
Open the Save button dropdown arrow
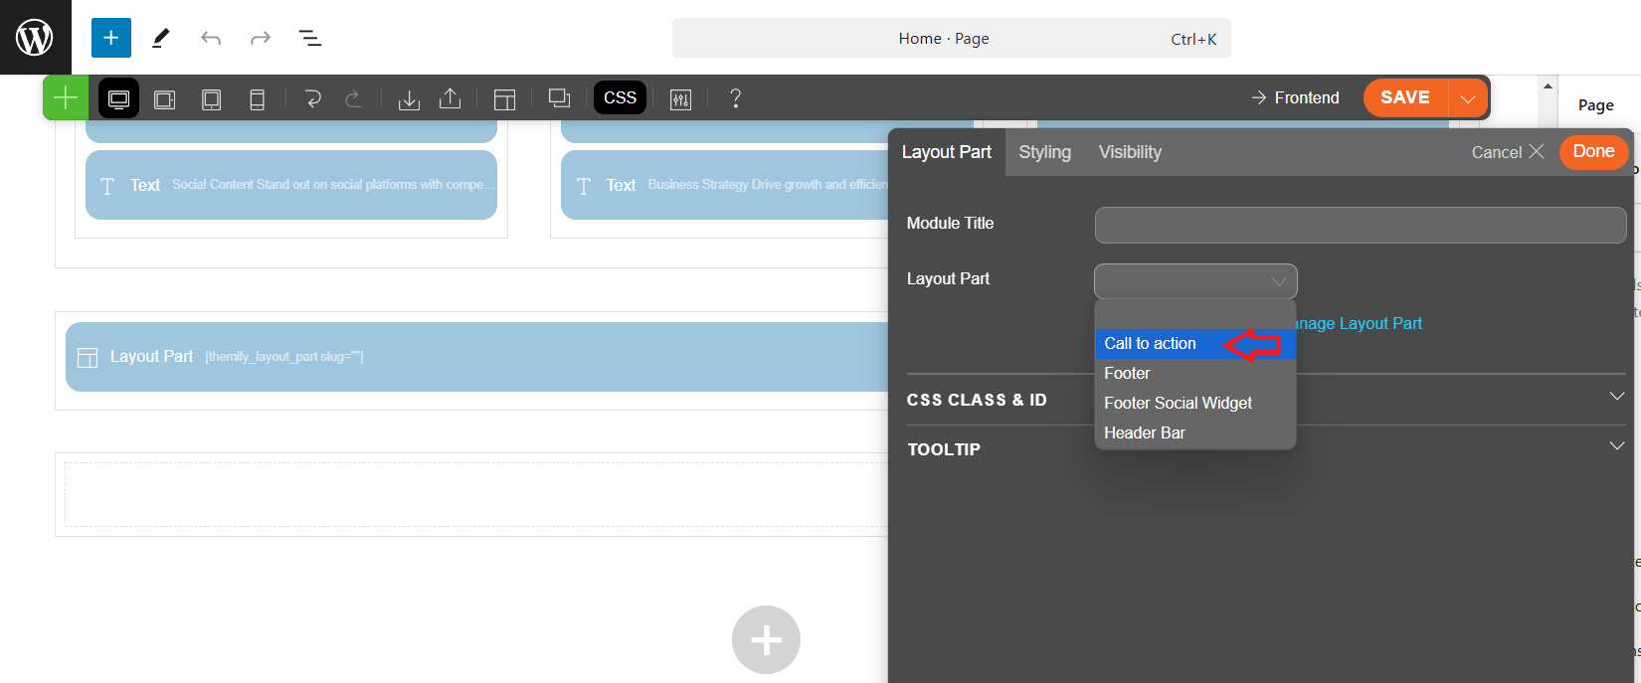coord(1468,98)
